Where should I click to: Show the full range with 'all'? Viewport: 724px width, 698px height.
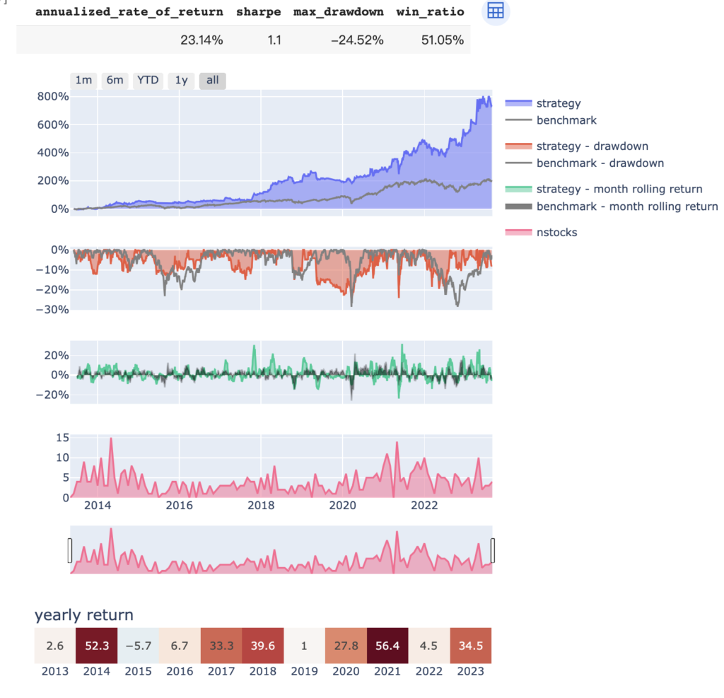[x=212, y=81]
